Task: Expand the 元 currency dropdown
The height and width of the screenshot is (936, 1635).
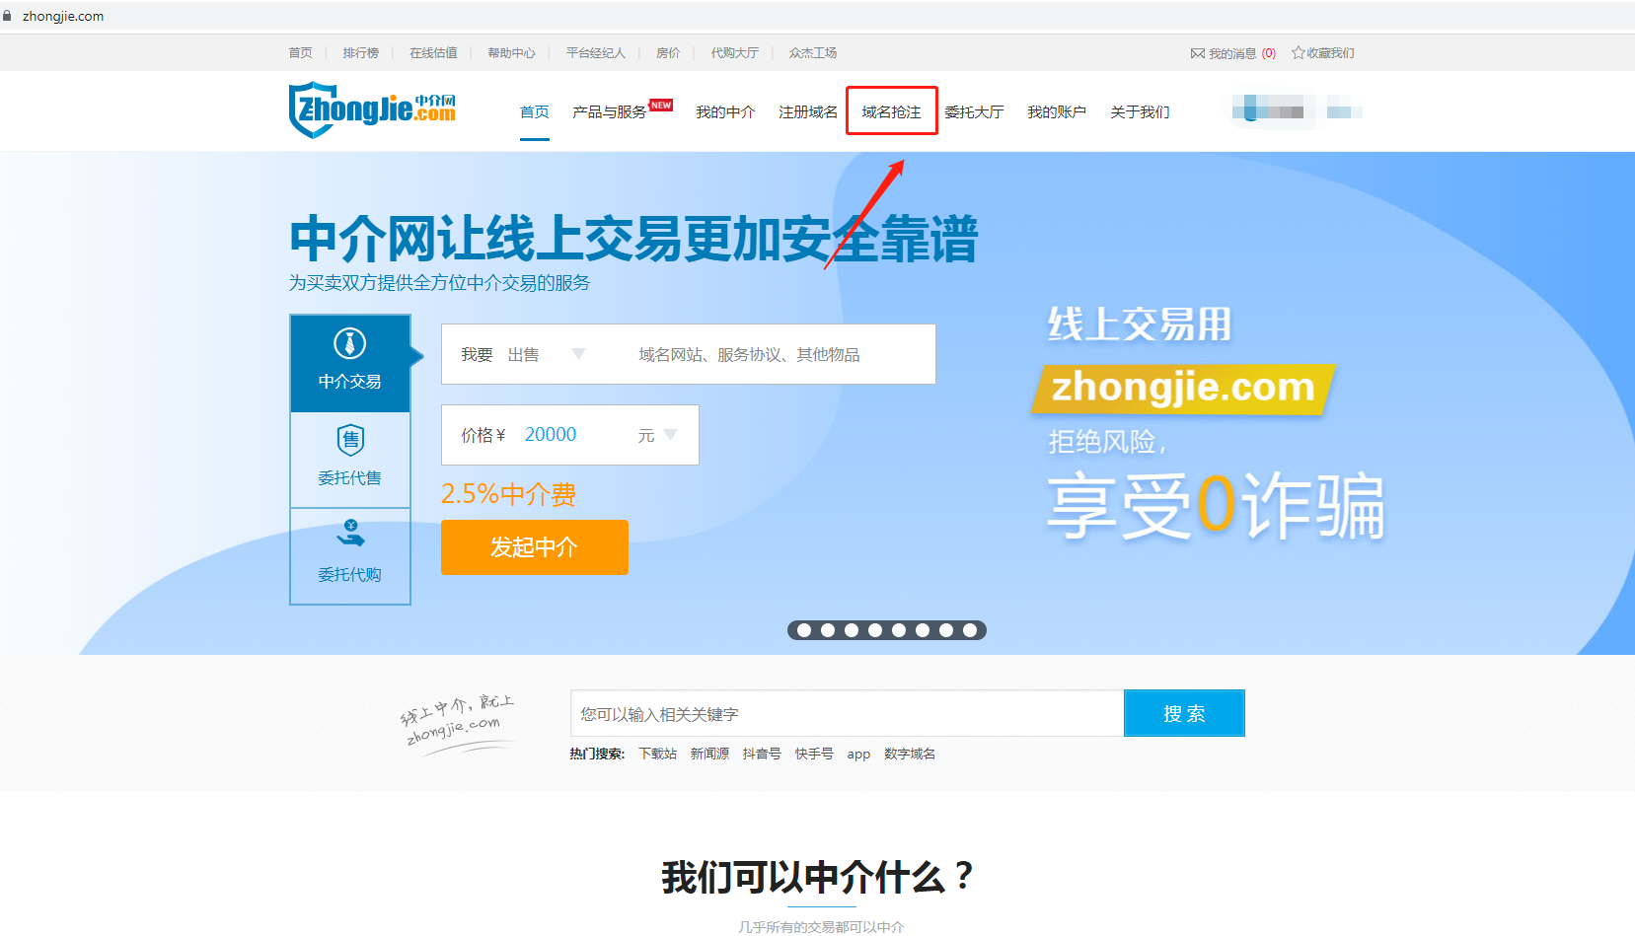Action: 670,435
